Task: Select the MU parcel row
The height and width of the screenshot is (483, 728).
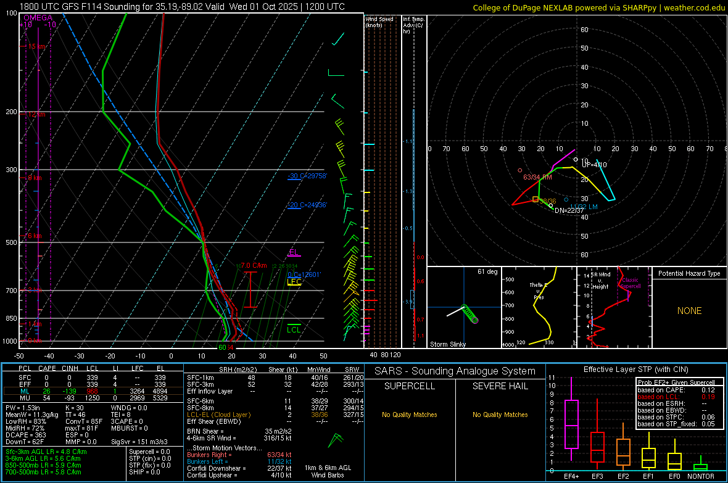Action: tap(93, 397)
